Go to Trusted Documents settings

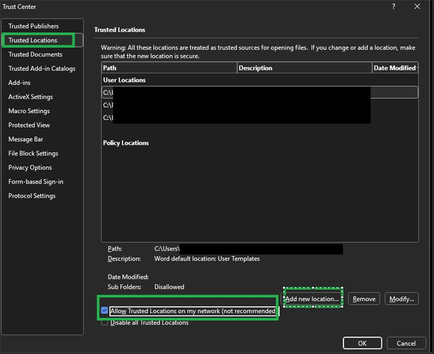point(35,54)
